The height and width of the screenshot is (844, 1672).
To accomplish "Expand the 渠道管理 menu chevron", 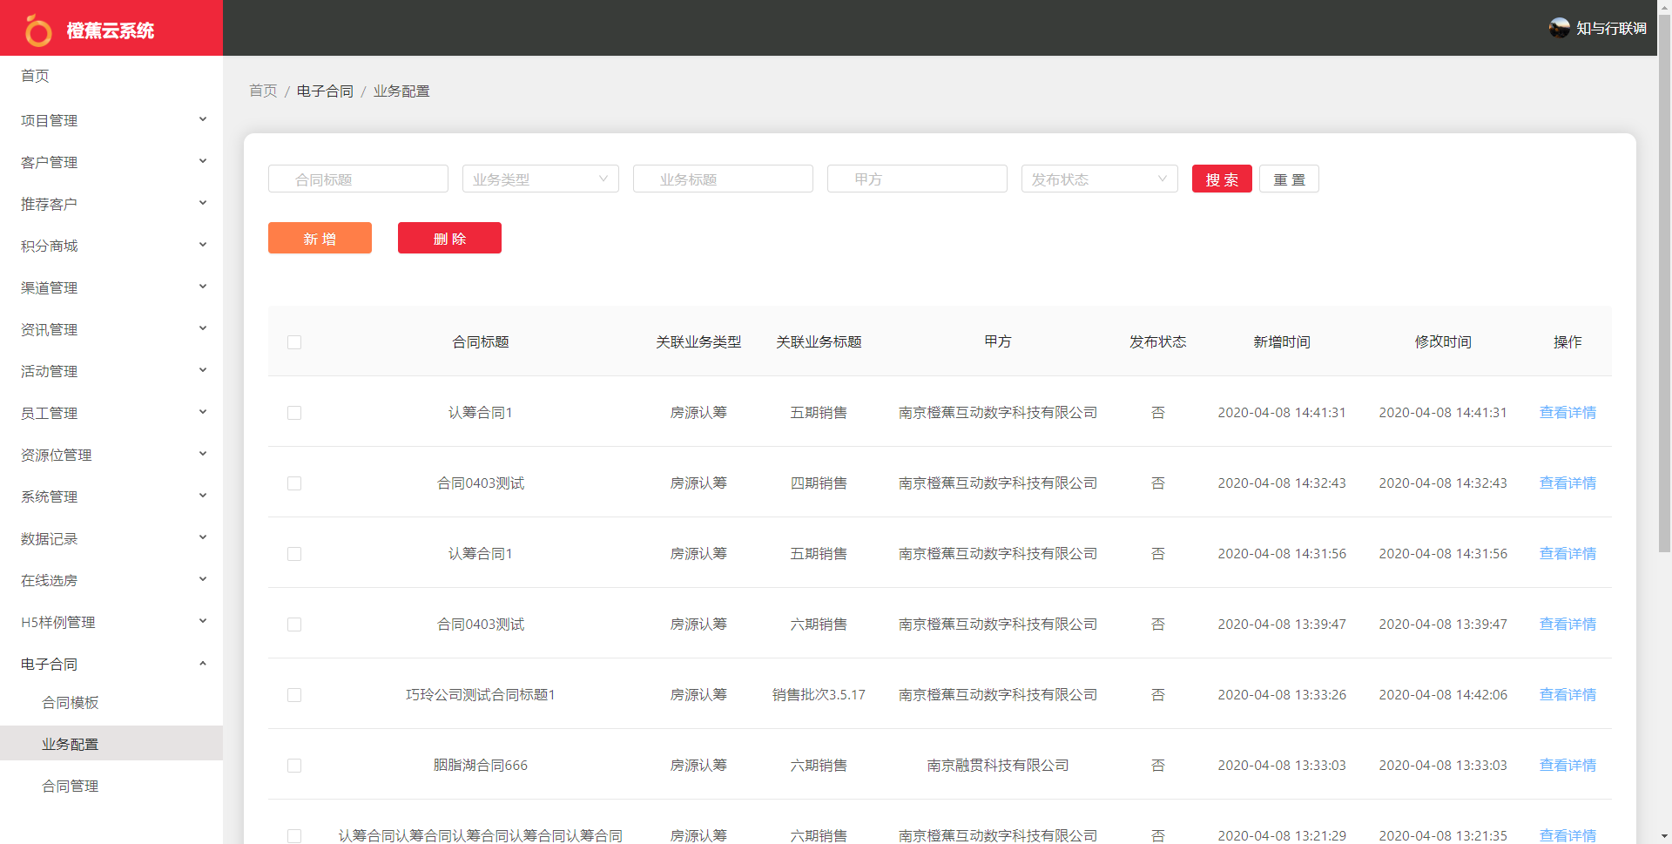I will [203, 287].
